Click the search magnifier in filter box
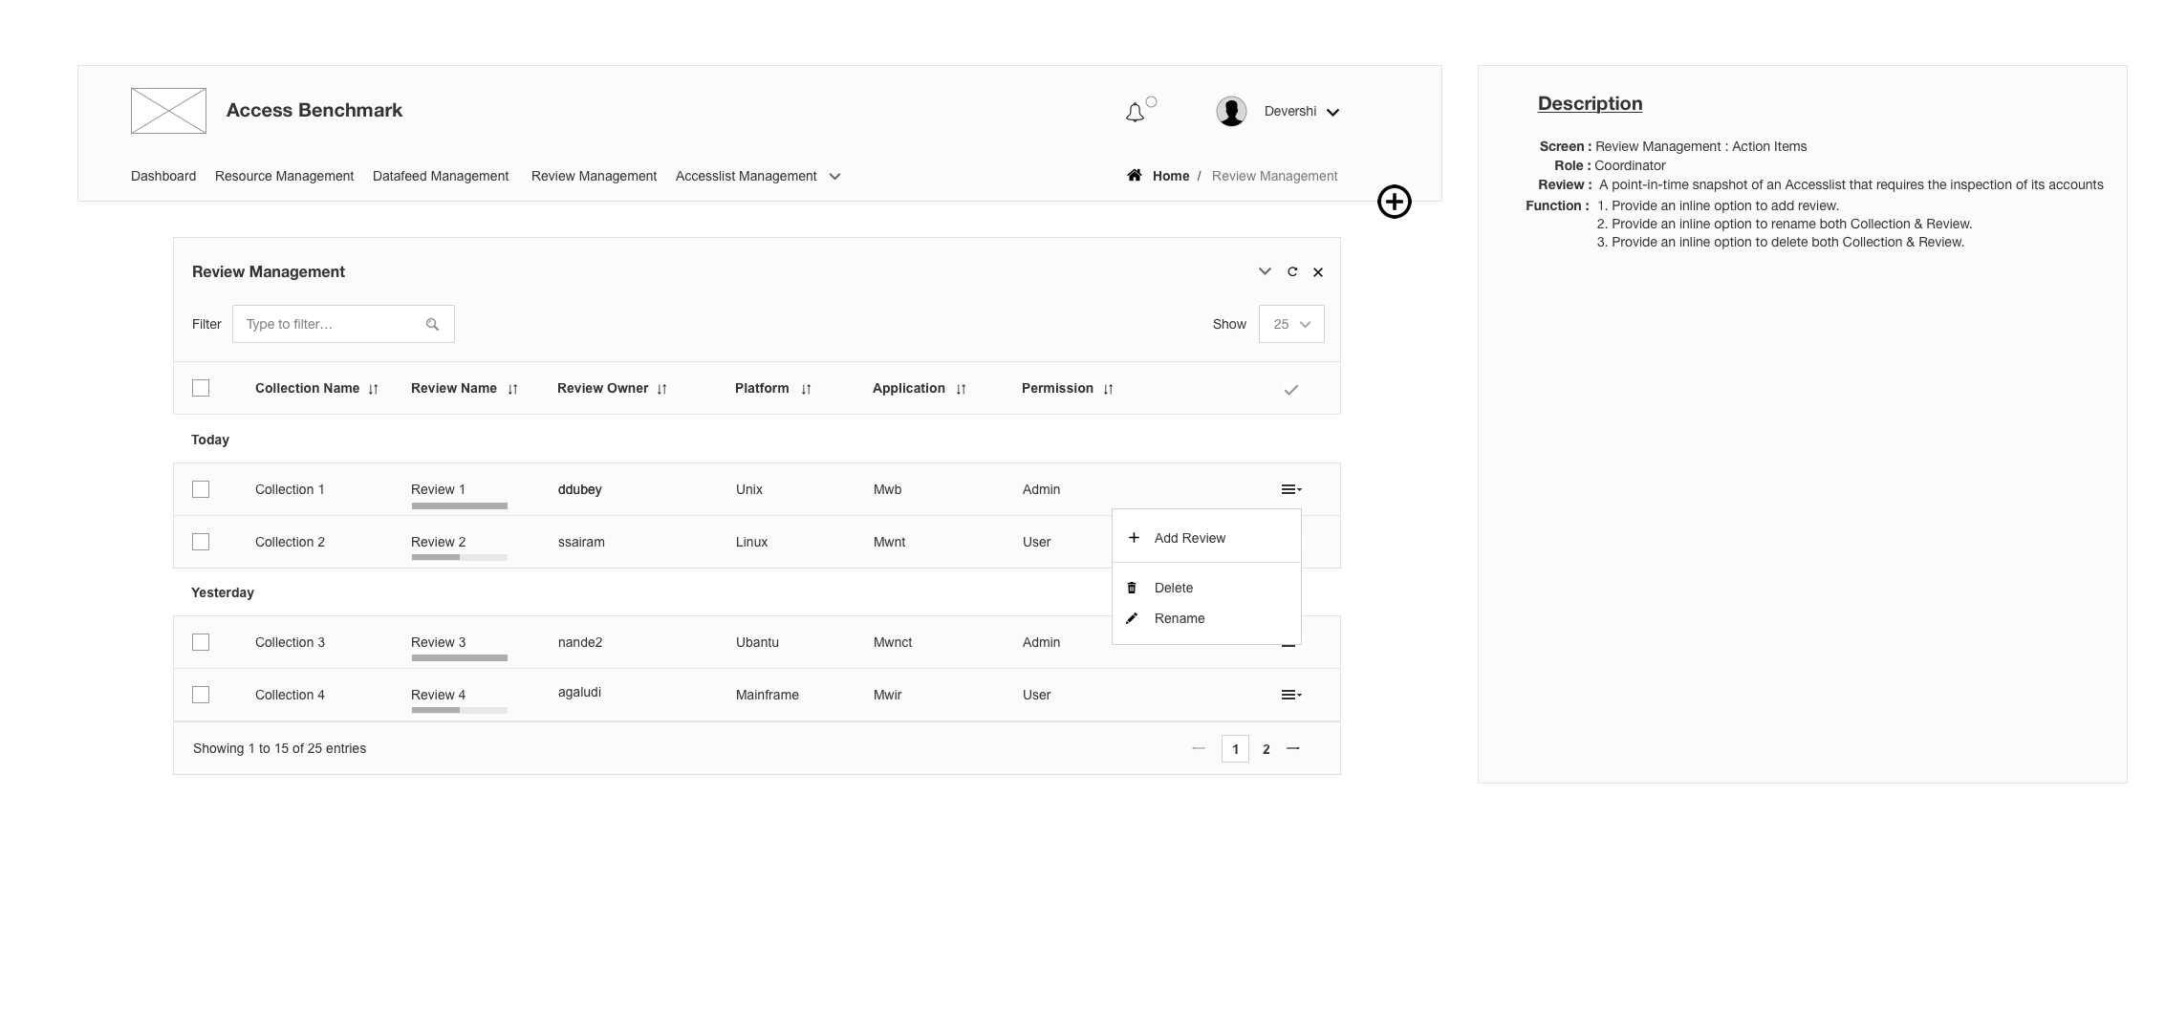 [432, 325]
